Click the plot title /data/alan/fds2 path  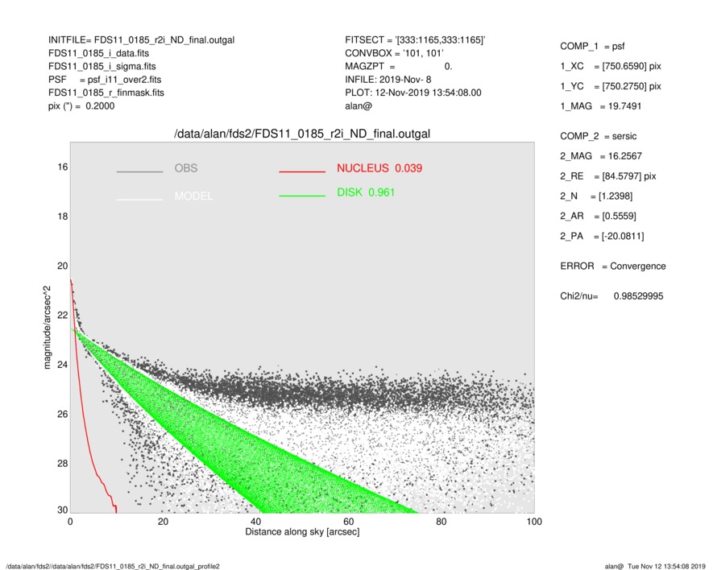[302, 134]
